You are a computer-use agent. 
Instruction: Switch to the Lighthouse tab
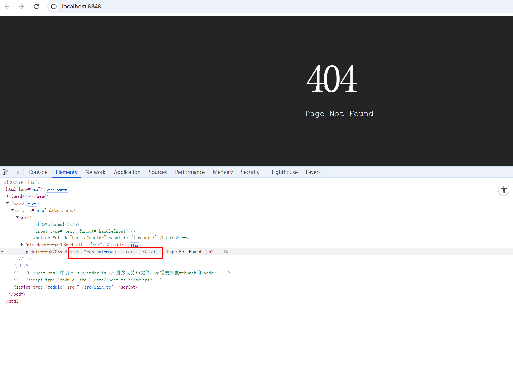[x=285, y=172]
